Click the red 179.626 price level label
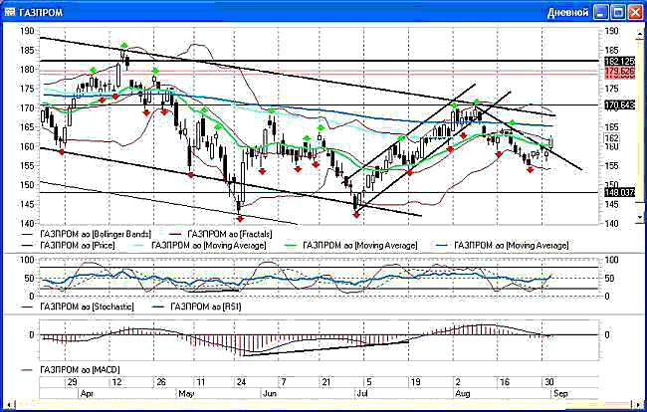647x412 pixels. [619, 73]
